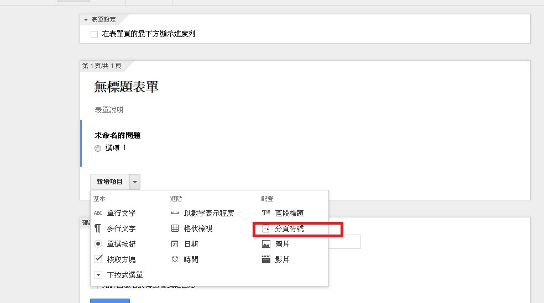Choose 單選按鈕 item type
Viewport: 544px width, 303px height.
pyautogui.click(x=121, y=244)
